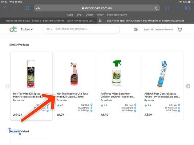Add a new tab with the plus icon
The height and width of the screenshot is (145, 194).
coord(177,8)
